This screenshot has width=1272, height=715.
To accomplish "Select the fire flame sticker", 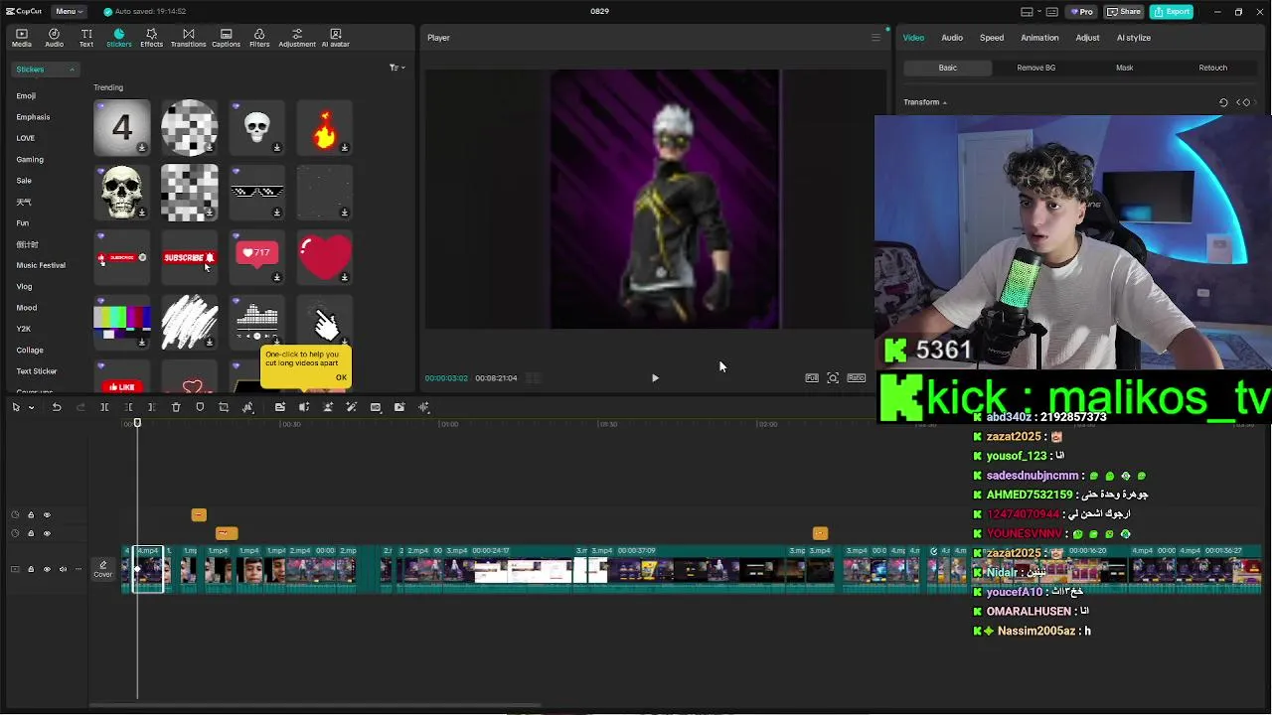I will click(325, 127).
